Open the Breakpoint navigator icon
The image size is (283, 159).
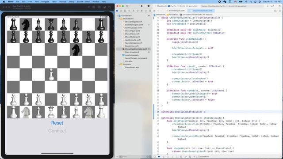pyautogui.click(x=145, y=11)
